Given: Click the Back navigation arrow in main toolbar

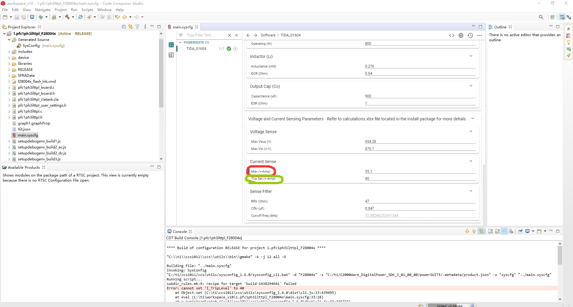Looking at the screenshot, I should click(125, 17).
